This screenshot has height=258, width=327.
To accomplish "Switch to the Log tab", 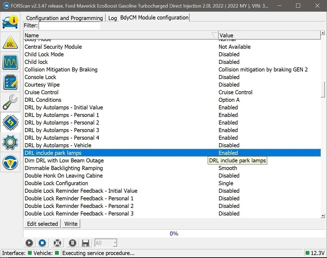I will coord(112,18).
